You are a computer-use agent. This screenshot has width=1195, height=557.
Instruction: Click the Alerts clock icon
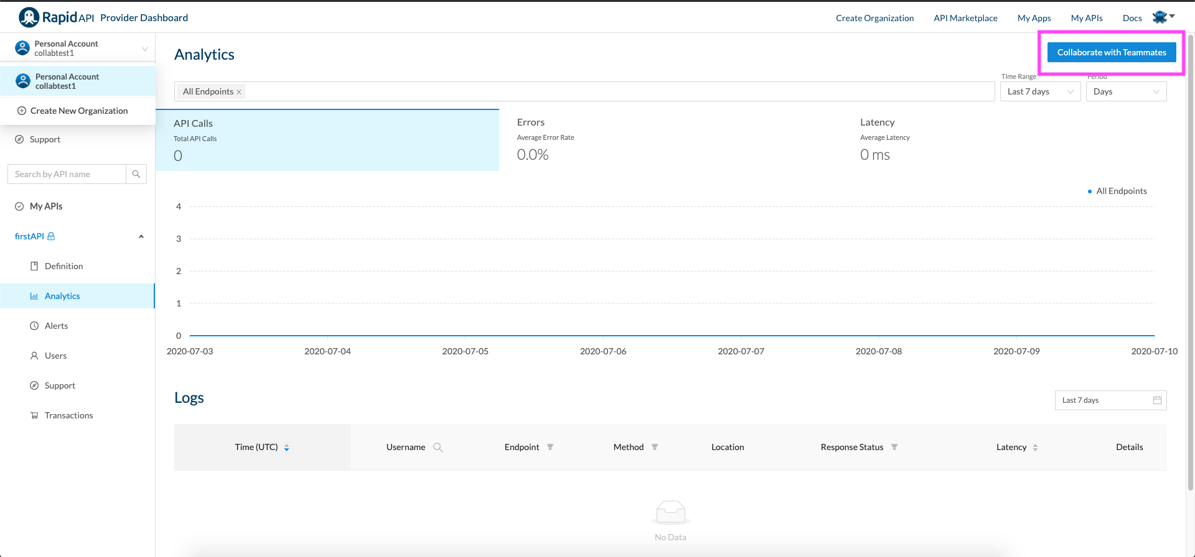click(34, 326)
